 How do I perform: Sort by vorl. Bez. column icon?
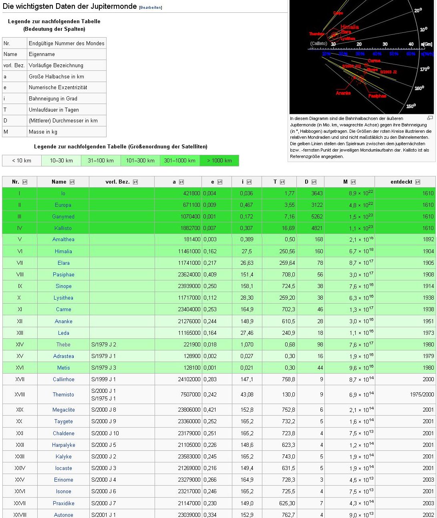(x=135, y=182)
